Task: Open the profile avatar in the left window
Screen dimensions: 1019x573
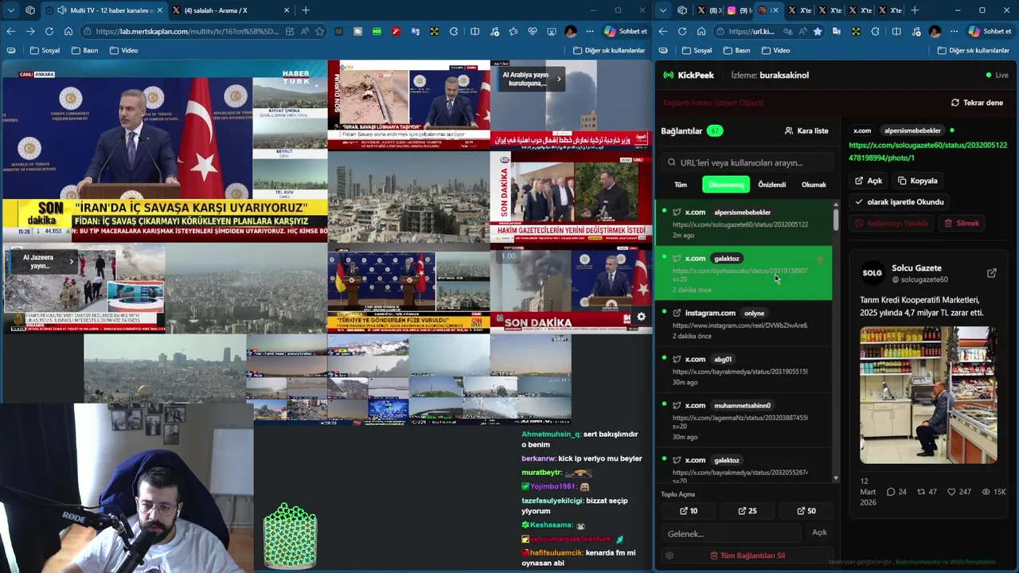Action: (x=571, y=31)
